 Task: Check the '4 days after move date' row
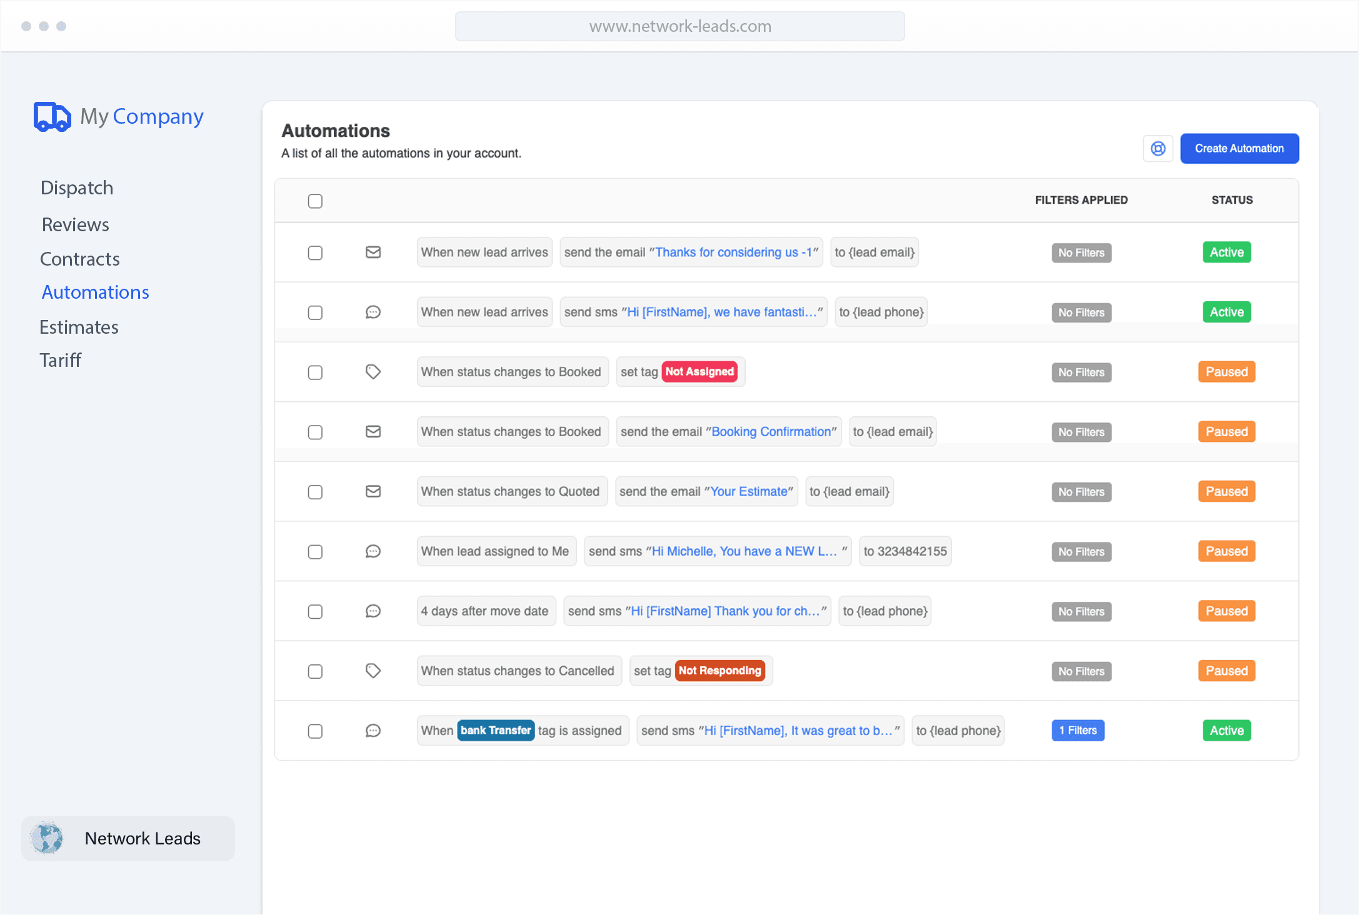315,612
